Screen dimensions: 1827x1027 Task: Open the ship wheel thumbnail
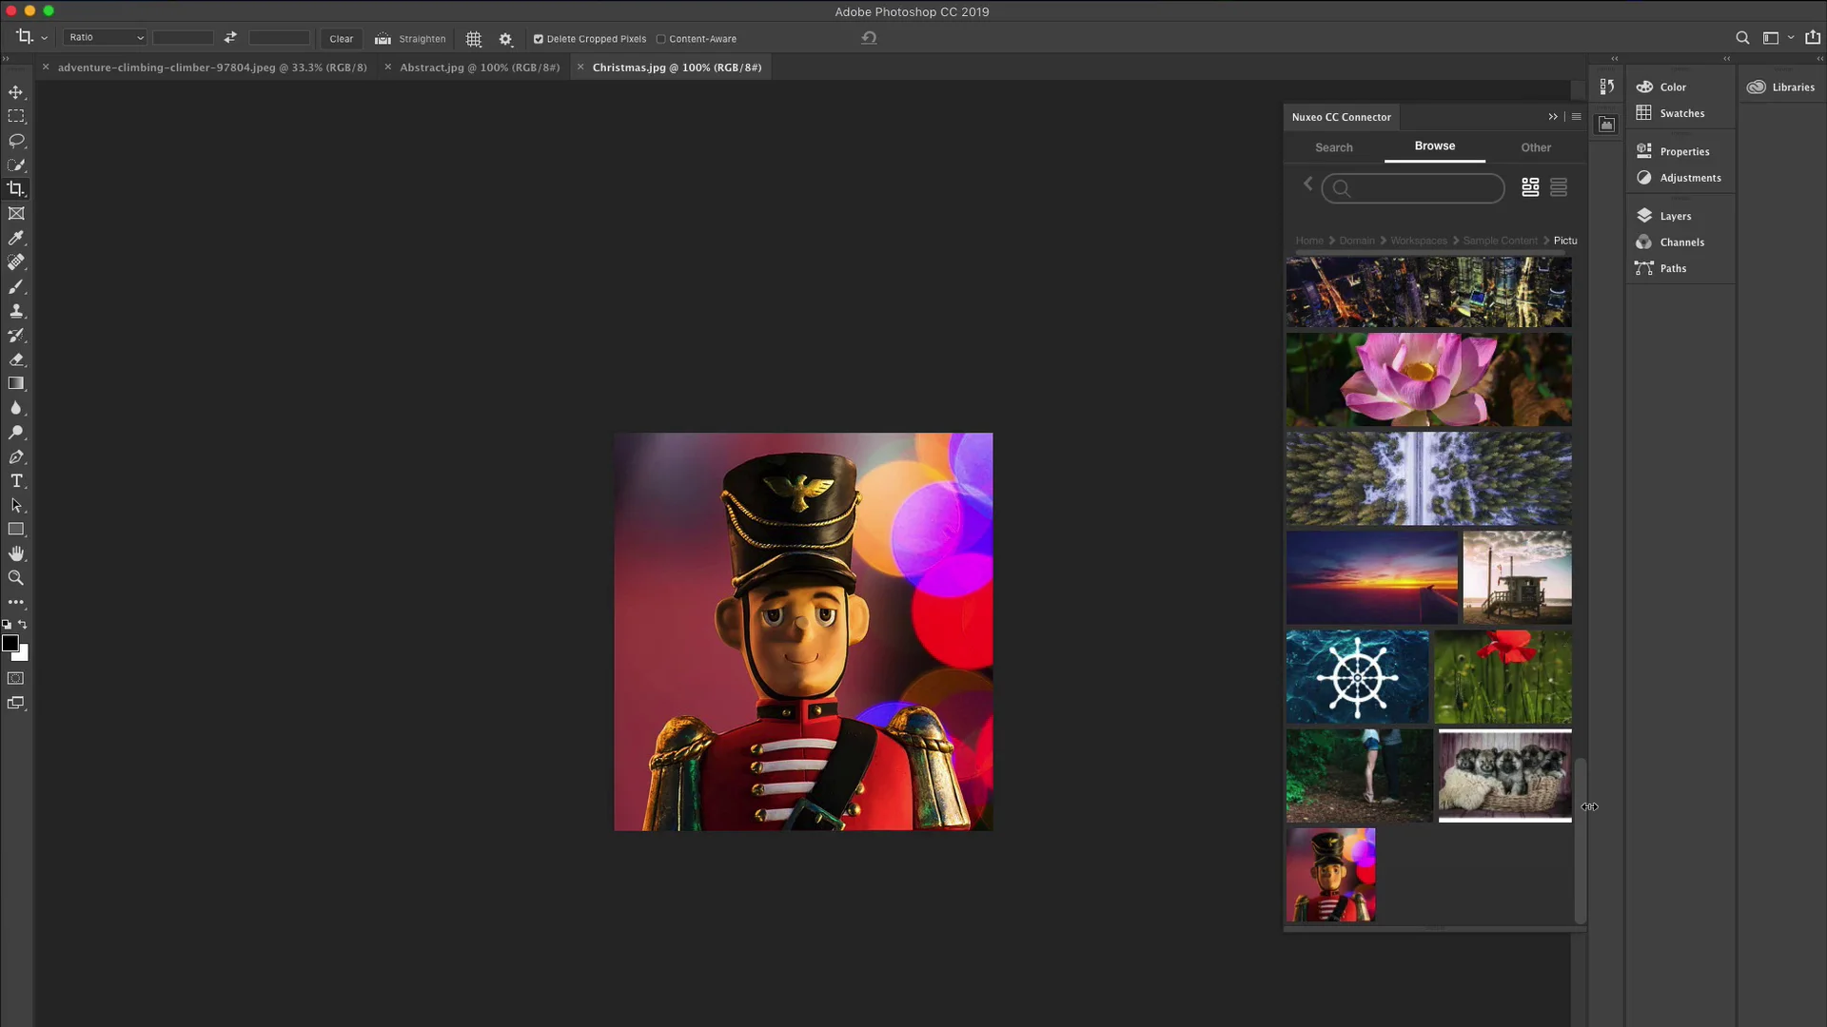click(x=1357, y=677)
